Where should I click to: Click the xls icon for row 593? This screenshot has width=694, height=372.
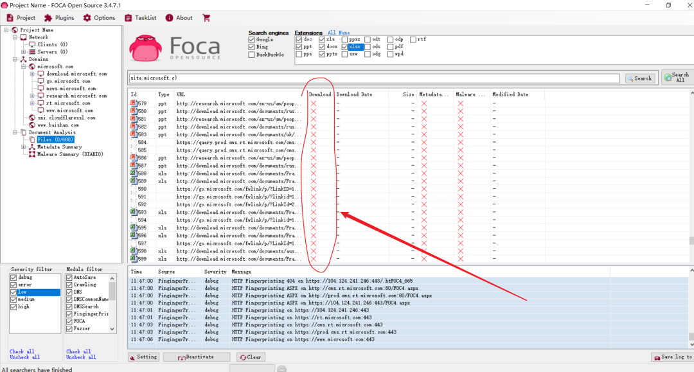click(133, 212)
